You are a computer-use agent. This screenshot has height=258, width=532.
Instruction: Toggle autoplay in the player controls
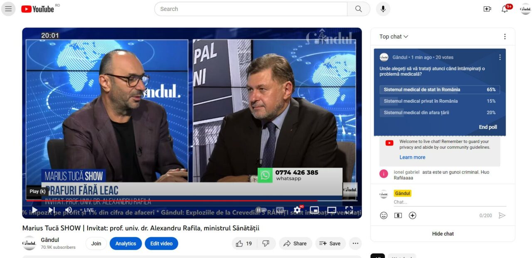pos(261,210)
